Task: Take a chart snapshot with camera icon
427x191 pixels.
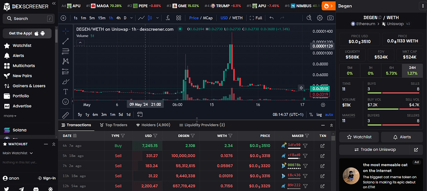Action: click(x=330, y=18)
